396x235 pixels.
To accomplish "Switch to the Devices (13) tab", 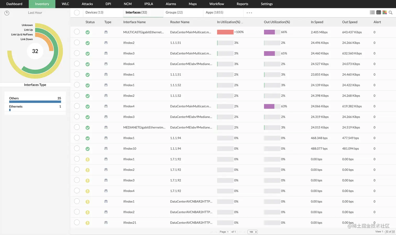I will coord(95,13).
